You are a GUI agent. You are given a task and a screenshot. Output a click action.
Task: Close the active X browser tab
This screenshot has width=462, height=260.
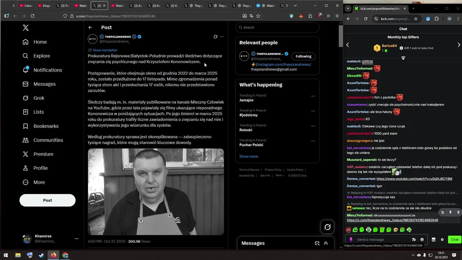tap(104, 6)
